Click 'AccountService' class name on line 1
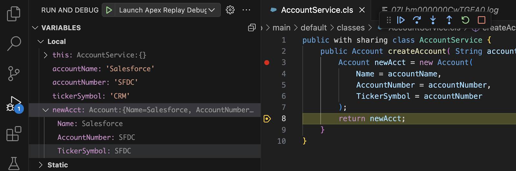 (451, 40)
